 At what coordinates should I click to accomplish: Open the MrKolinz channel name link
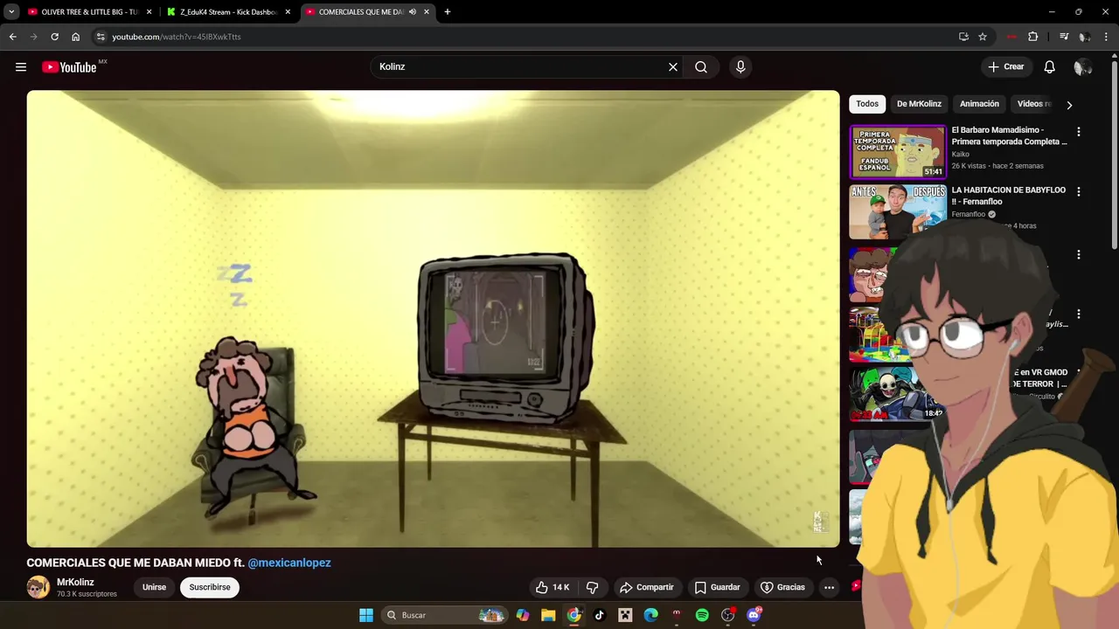tap(75, 582)
